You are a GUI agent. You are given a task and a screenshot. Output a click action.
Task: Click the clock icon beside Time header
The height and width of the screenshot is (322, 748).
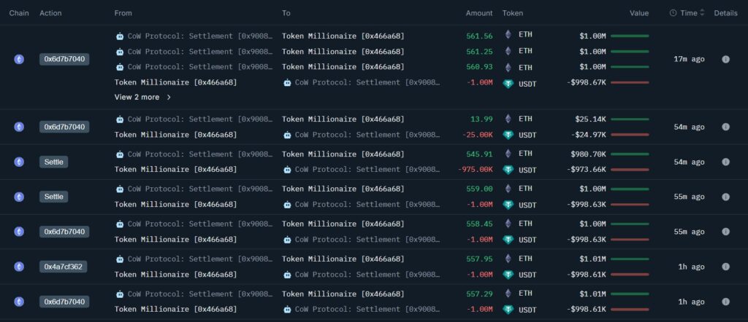tap(673, 13)
